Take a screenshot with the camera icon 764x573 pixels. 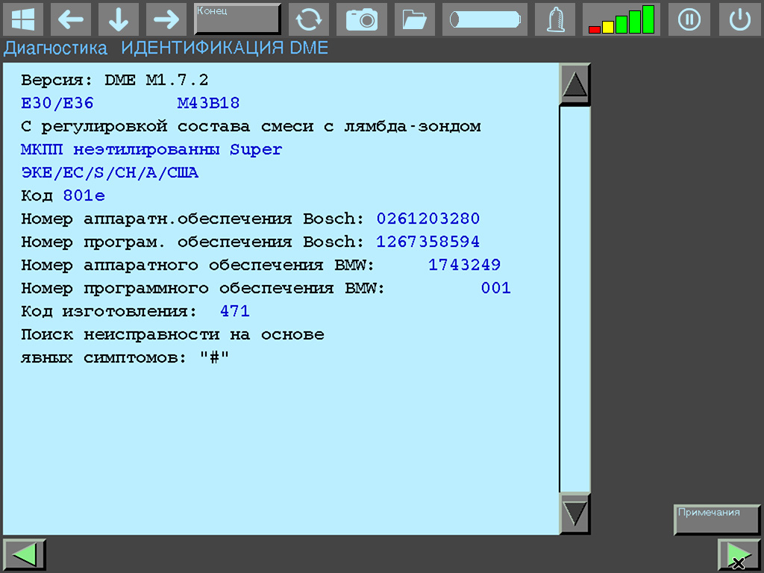point(362,19)
